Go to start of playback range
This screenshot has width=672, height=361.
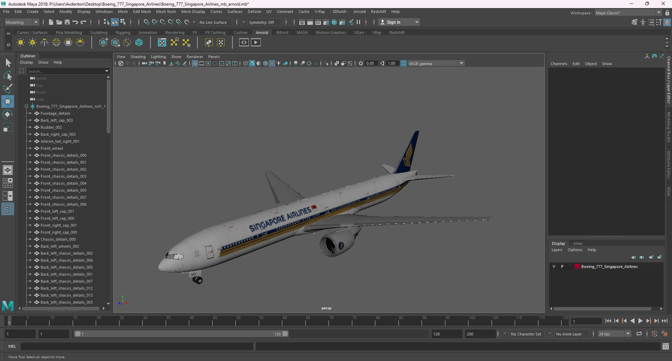(x=608, y=321)
